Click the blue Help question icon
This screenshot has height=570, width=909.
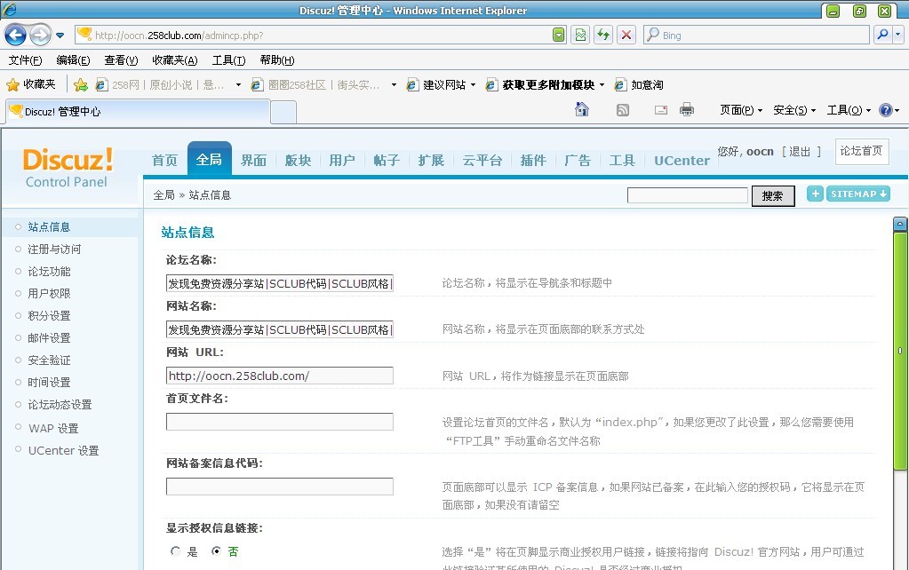(x=885, y=110)
